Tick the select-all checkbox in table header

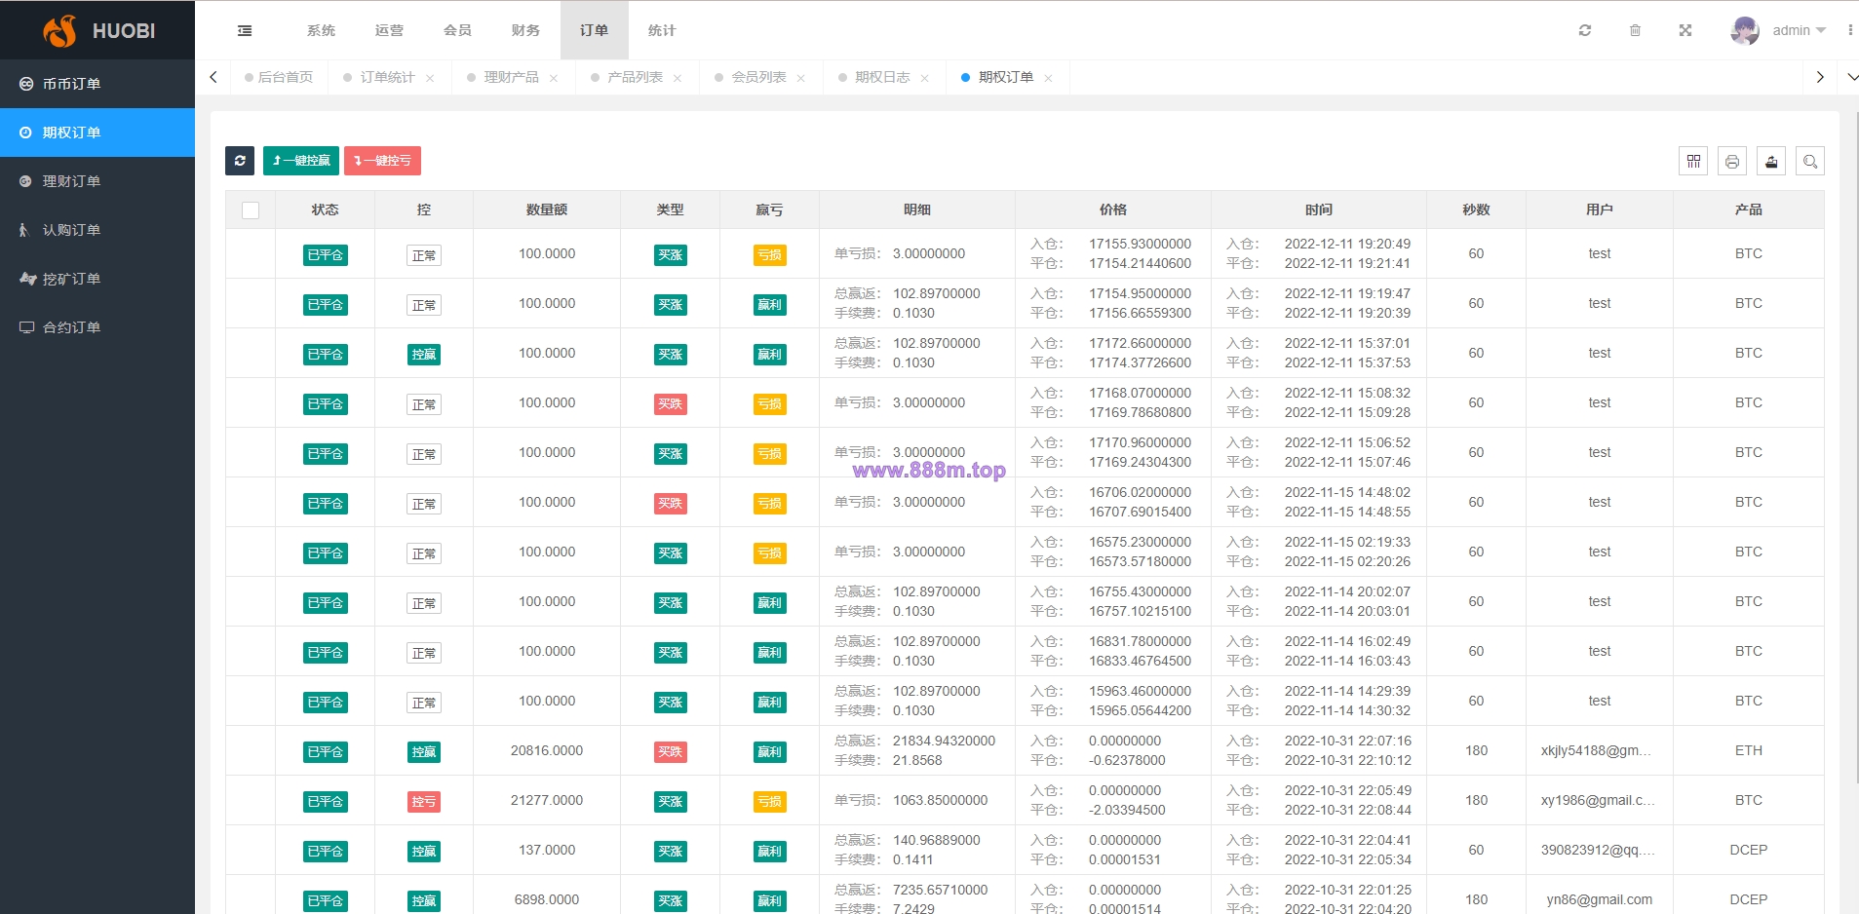pos(251,210)
